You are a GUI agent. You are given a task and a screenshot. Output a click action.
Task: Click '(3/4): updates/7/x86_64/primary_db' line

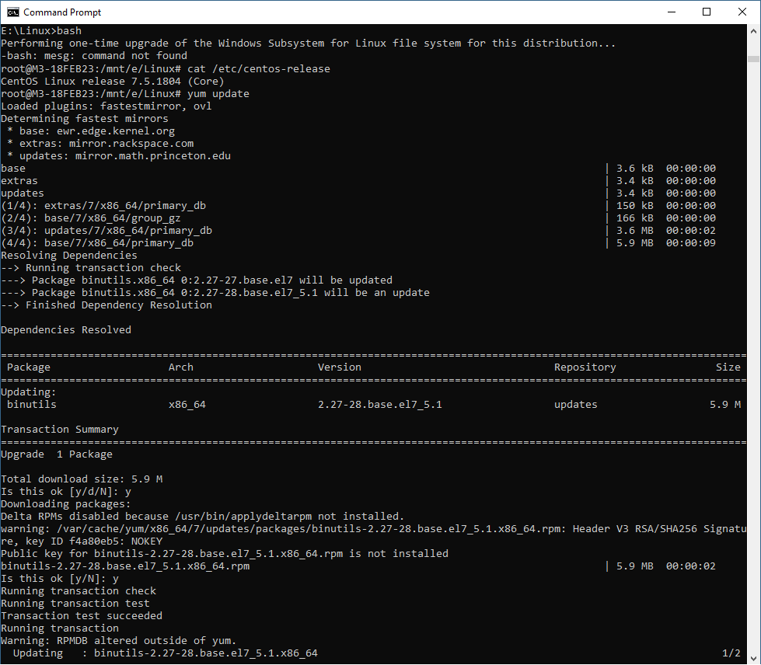[x=106, y=231]
